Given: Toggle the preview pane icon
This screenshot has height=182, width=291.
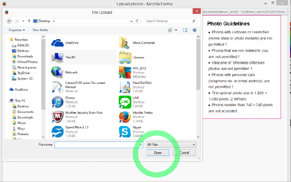Looking at the screenshot, I should (185, 30).
